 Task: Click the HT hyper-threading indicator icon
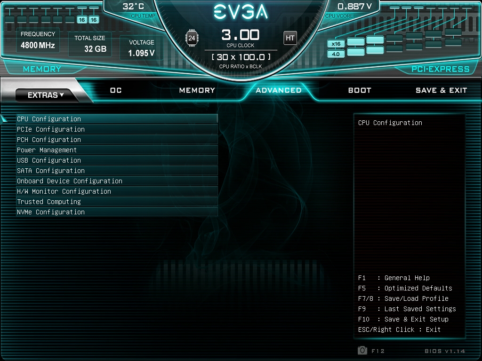pyautogui.click(x=290, y=38)
